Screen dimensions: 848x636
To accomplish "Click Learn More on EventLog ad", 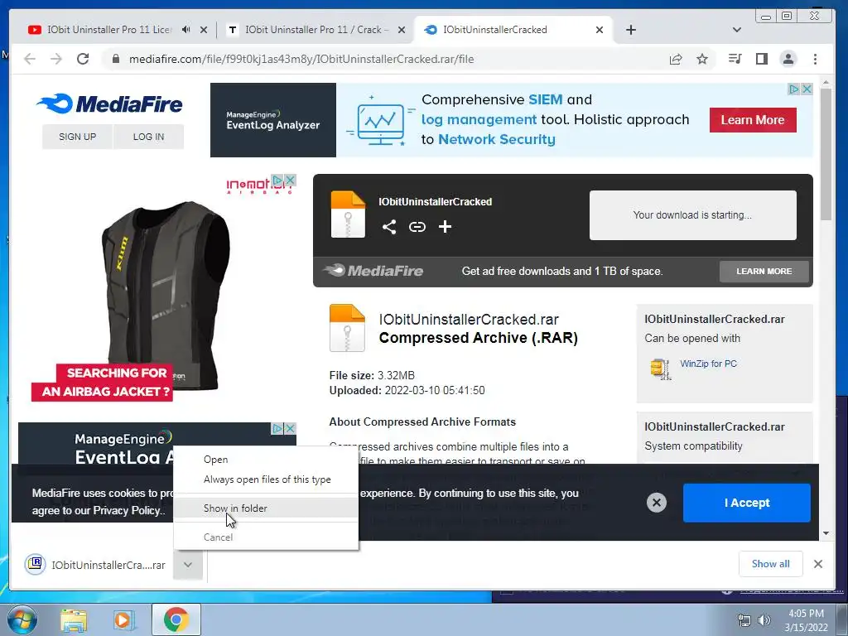I will [752, 120].
